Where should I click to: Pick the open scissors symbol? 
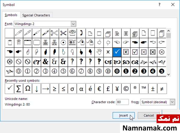tap(54, 33)
